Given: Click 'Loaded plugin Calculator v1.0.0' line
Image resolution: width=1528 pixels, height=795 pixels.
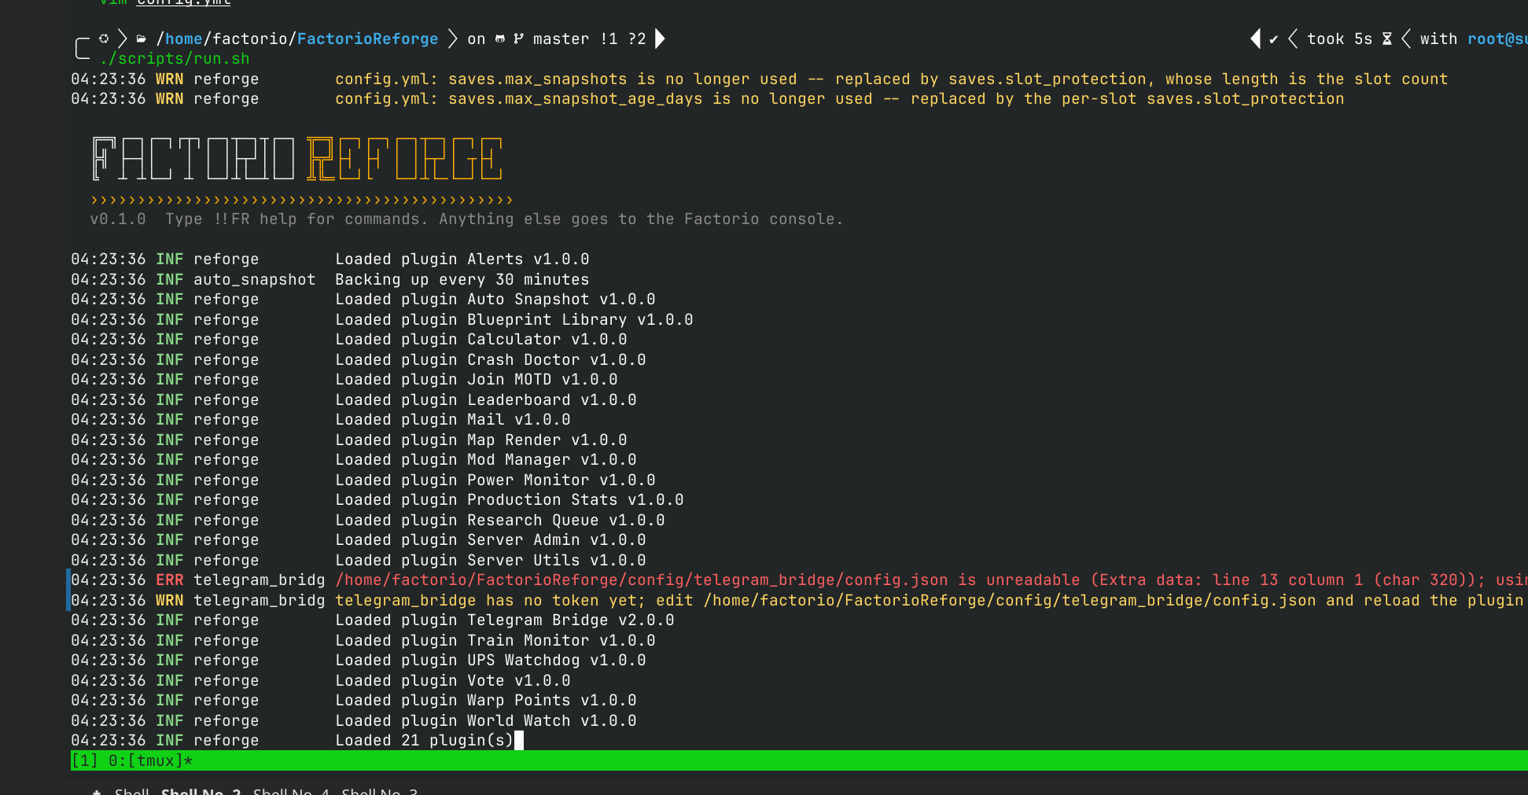Looking at the screenshot, I should click(480, 340).
